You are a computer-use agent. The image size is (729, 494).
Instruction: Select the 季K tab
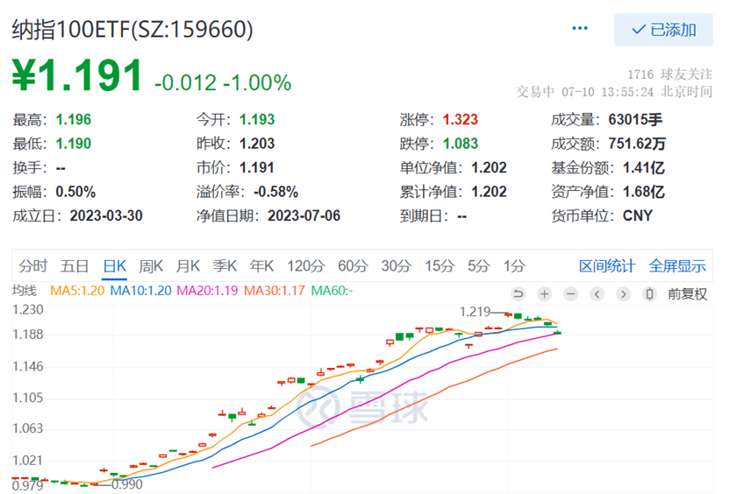(x=225, y=266)
